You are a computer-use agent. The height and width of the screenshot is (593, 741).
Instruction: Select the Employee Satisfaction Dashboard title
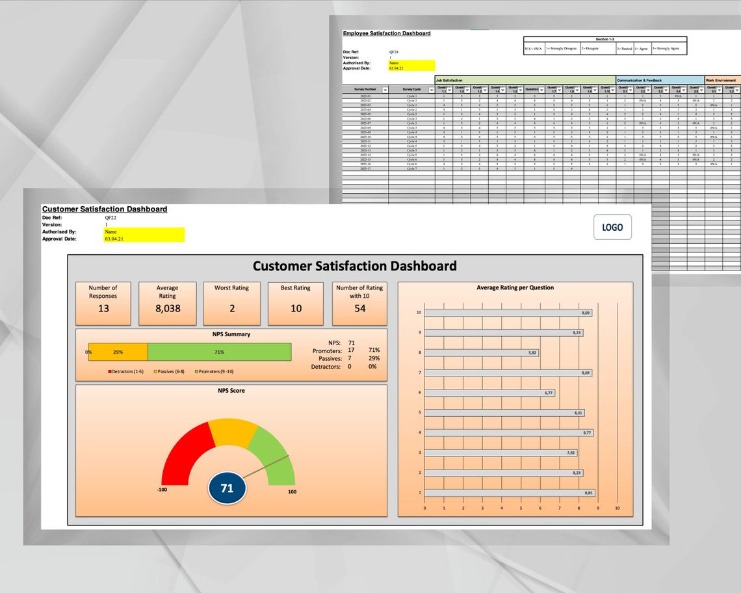click(387, 33)
